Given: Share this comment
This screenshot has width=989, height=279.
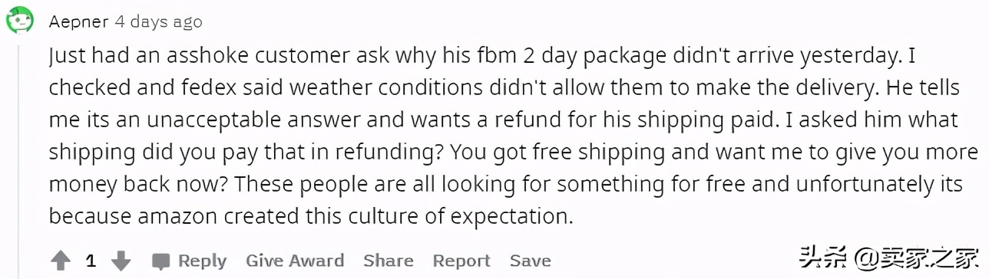Looking at the screenshot, I should (x=389, y=261).
